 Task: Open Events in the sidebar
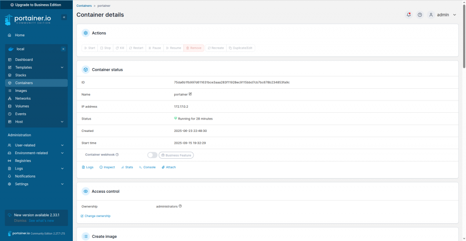coord(36,114)
